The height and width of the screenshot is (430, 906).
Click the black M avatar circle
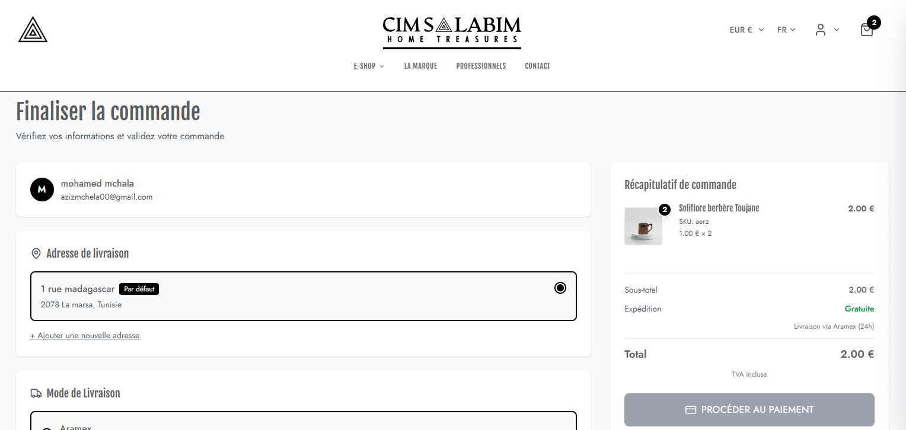coord(42,190)
